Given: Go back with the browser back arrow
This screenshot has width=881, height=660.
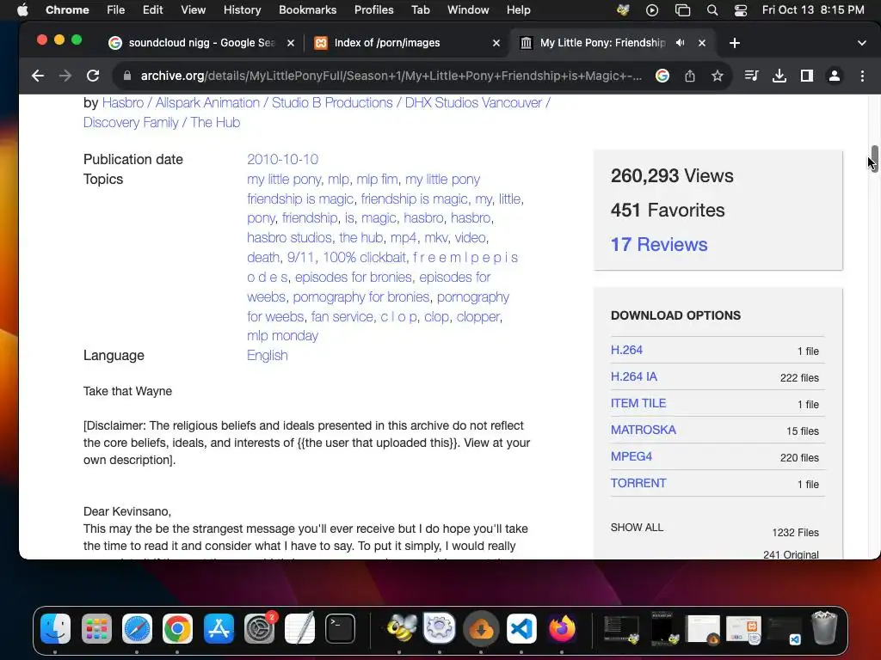Looking at the screenshot, I should [x=38, y=76].
